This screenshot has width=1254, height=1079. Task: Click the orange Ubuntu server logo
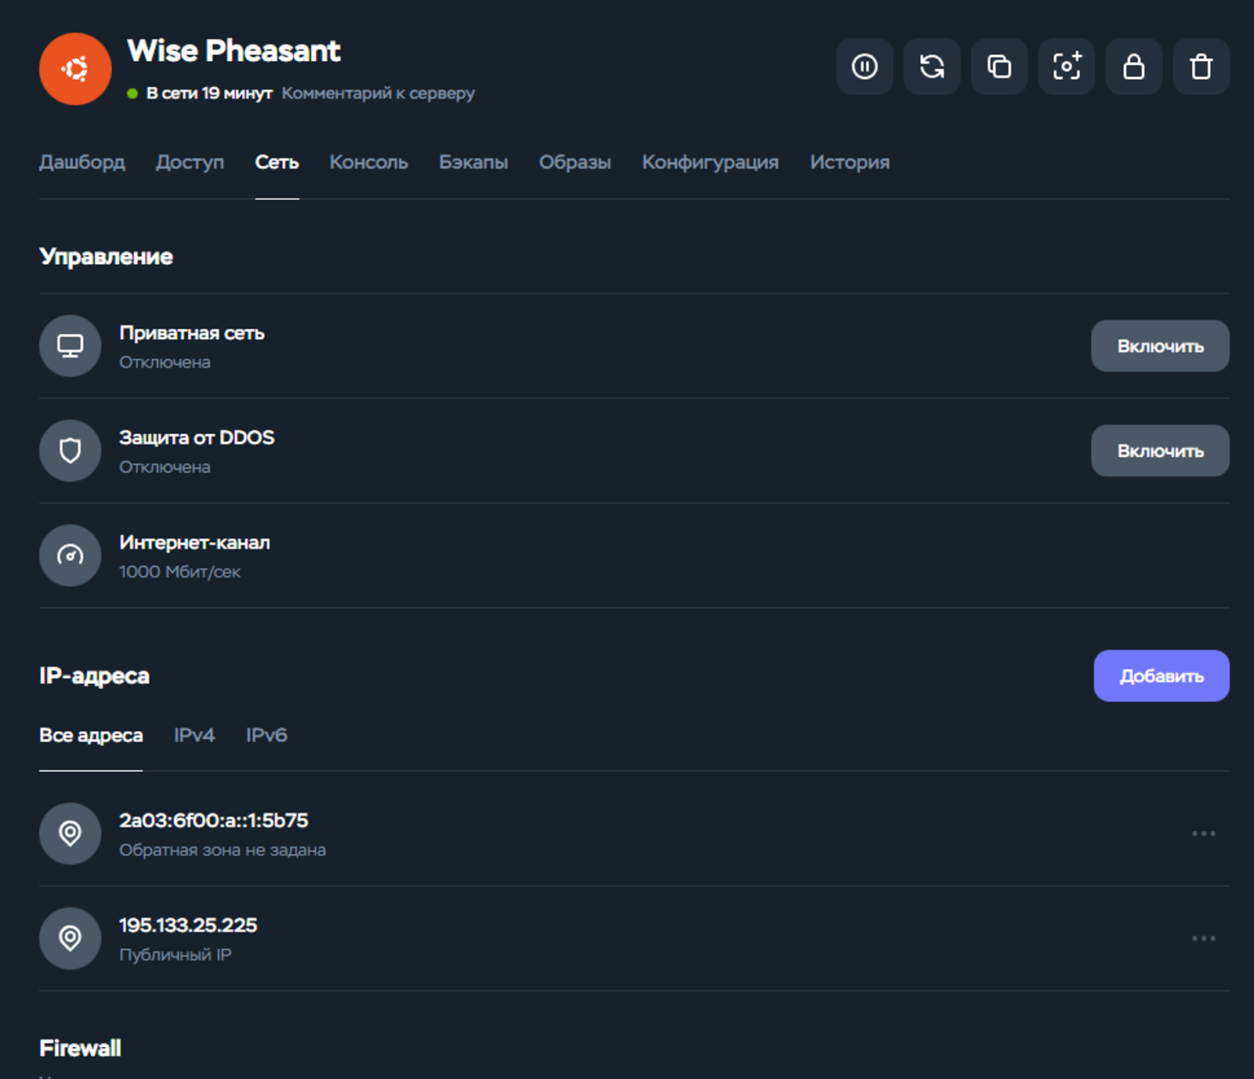pyautogui.click(x=75, y=69)
